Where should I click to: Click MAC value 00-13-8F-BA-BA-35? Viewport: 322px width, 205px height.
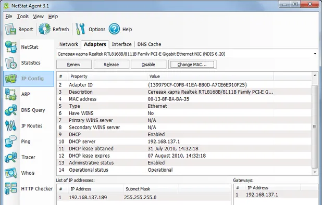pos(168,99)
